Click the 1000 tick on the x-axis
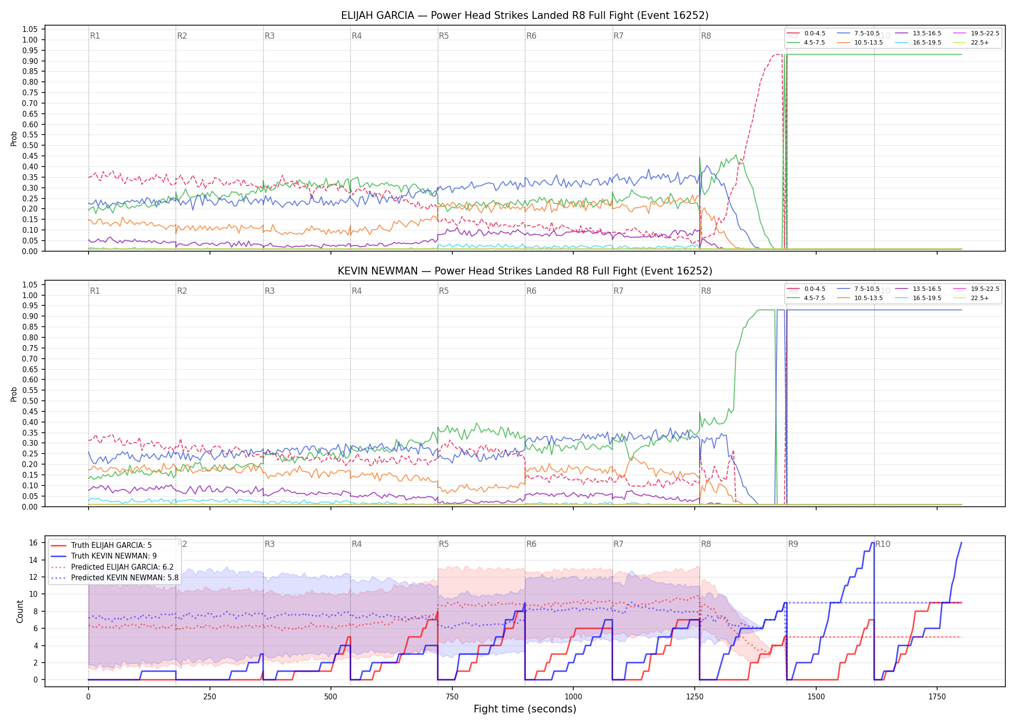 coord(573,697)
